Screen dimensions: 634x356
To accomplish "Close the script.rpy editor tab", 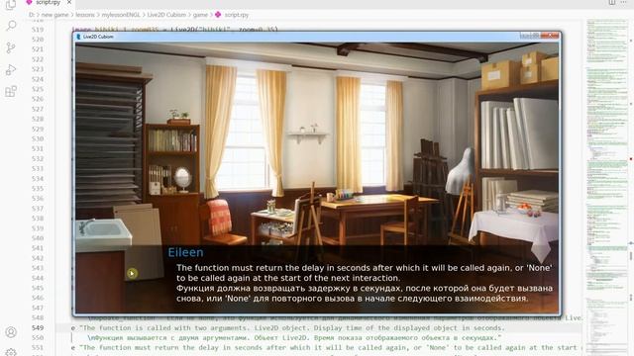I will (69, 2).
